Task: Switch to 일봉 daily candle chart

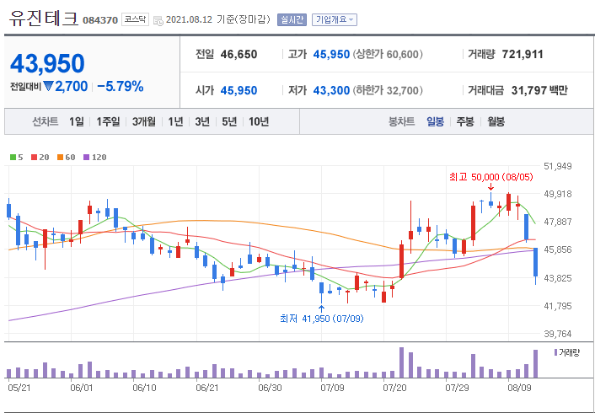Action: coord(435,122)
